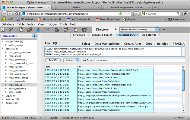Click the results scrollbar down arrow
190x120 pixels.
183,111
